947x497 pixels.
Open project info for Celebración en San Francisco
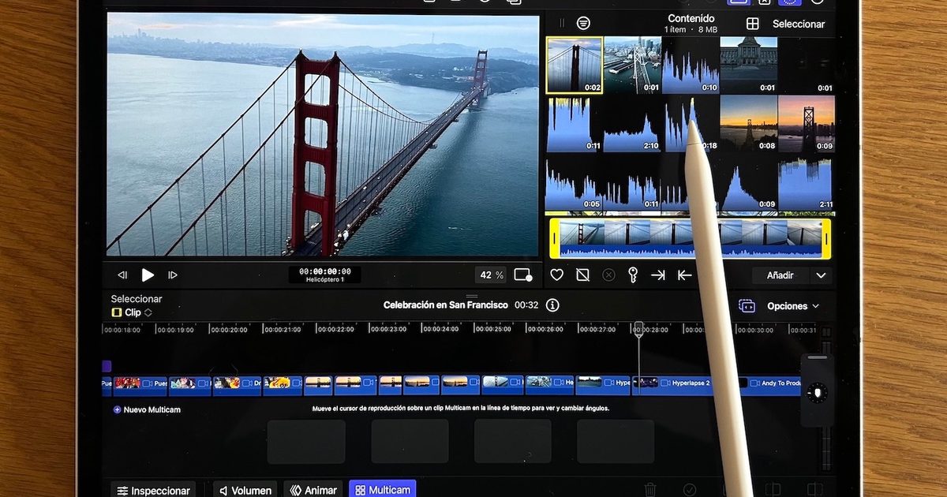tap(552, 305)
